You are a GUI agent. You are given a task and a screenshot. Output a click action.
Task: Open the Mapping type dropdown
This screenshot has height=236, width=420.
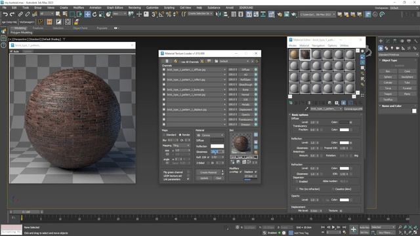point(181,146)
